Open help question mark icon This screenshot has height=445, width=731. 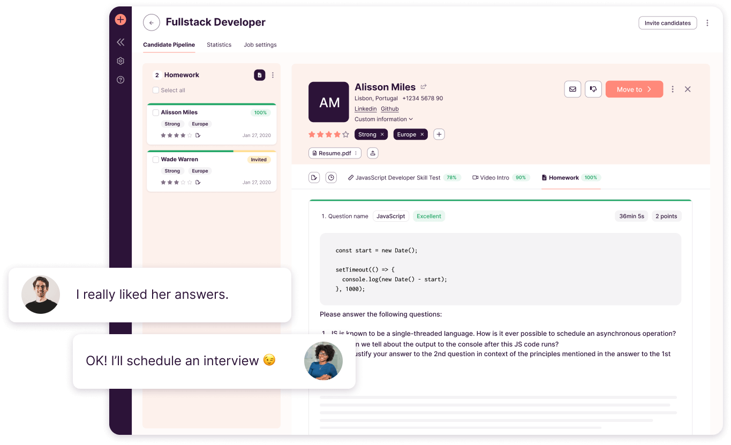tap(120, 80)
